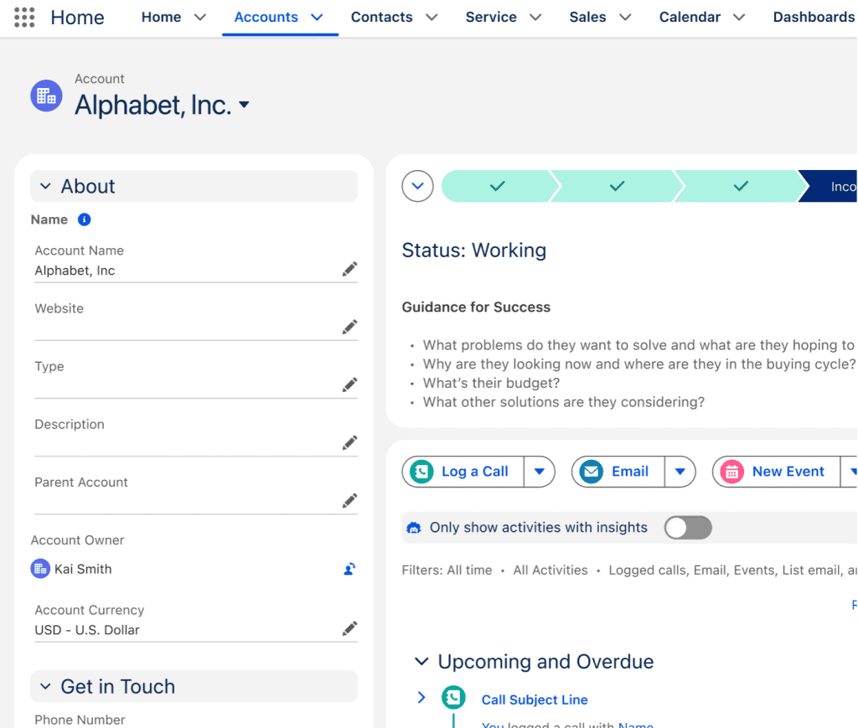Click Kai Smith's owner avatar icon
Screen dimensions: 858x728
pyautogui.click(x=40, y=569)
